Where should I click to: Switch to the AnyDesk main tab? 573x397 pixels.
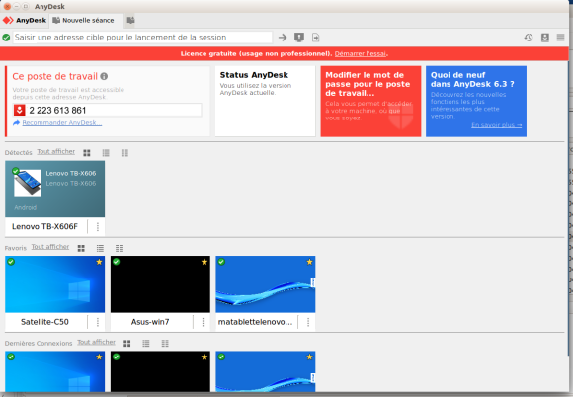click(x=25, y=20)
